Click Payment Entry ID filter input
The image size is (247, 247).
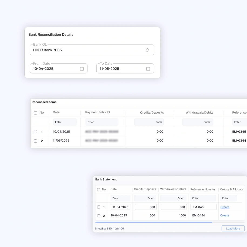coord(102,122)
